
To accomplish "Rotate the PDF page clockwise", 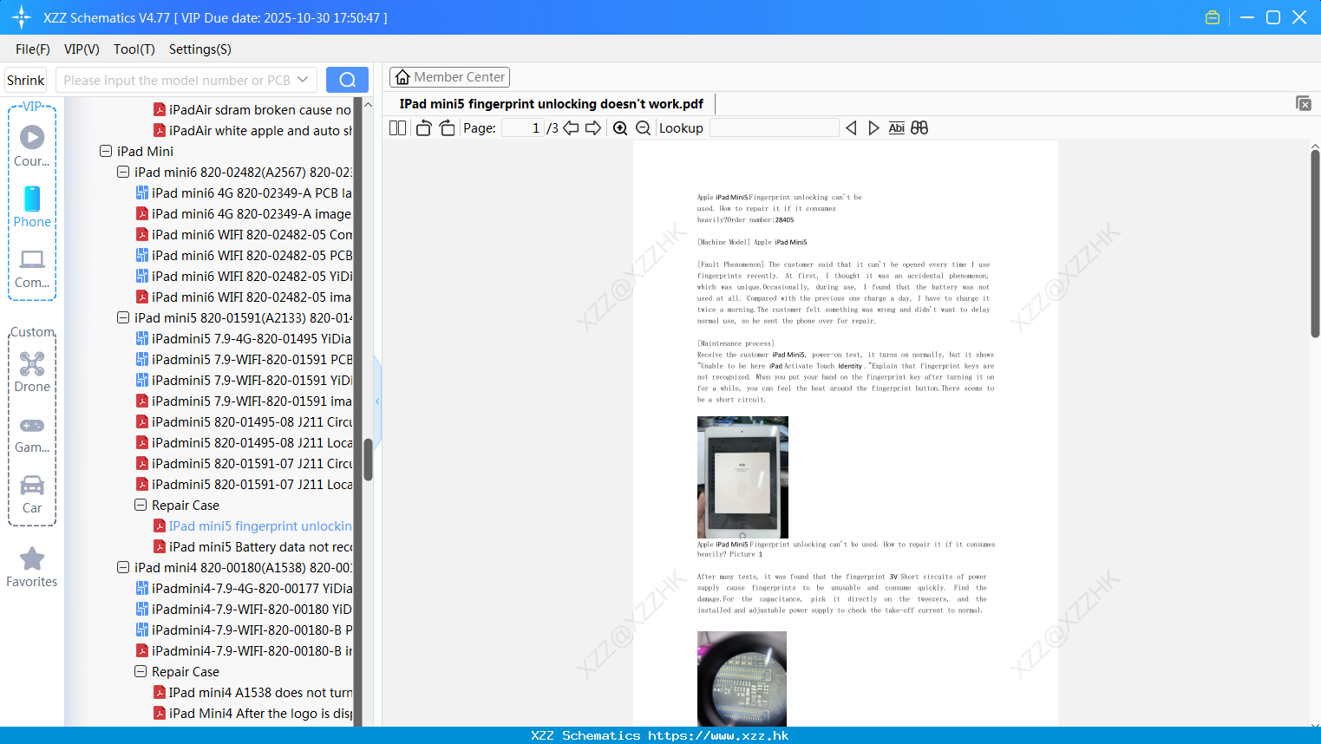I will click(x=447, y=128).
